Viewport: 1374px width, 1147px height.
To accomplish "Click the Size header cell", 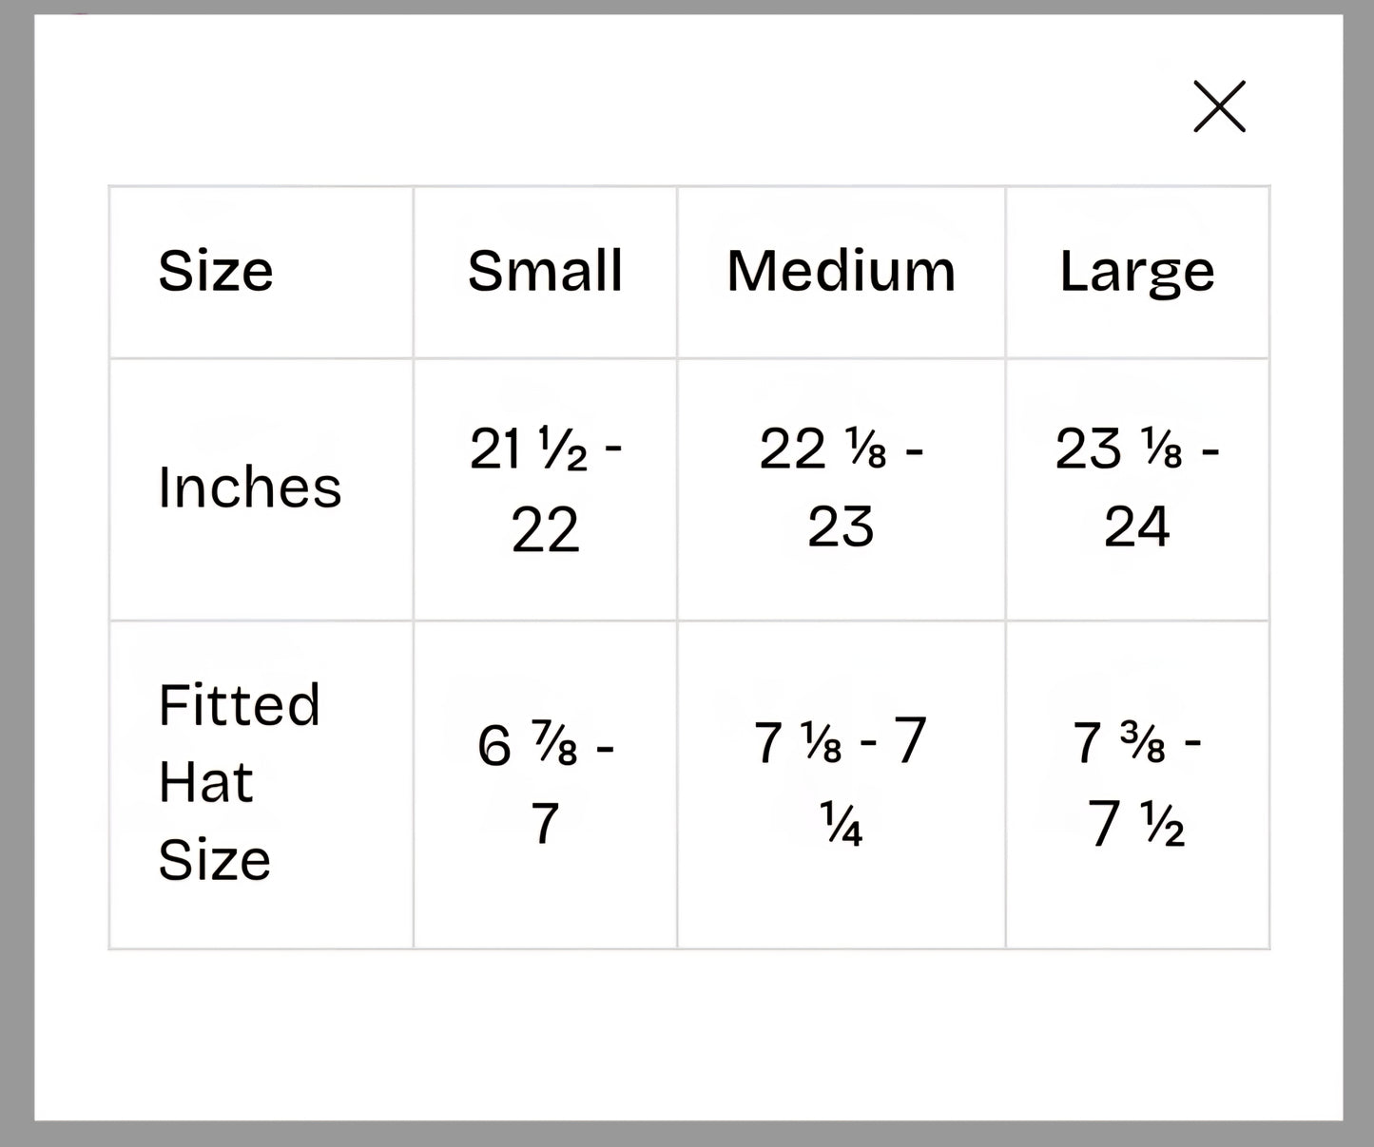I will (216, 271).
